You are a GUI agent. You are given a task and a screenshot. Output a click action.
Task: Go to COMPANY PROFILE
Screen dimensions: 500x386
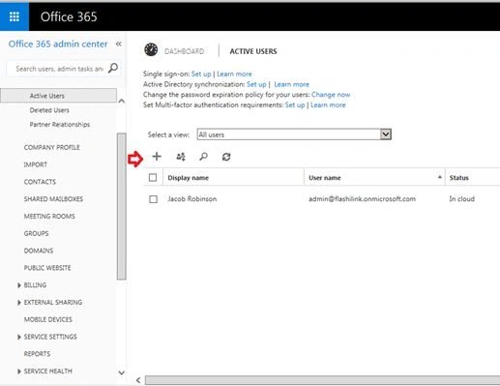(51, 147)
